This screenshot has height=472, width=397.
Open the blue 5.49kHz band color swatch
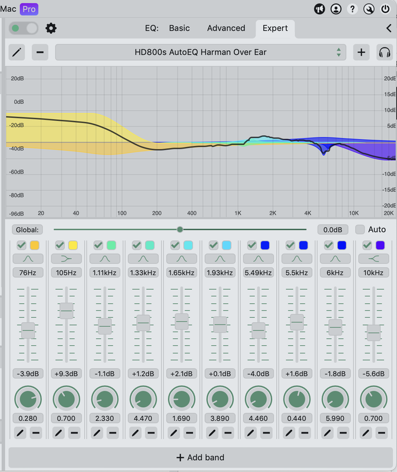[x=265, y=245]
